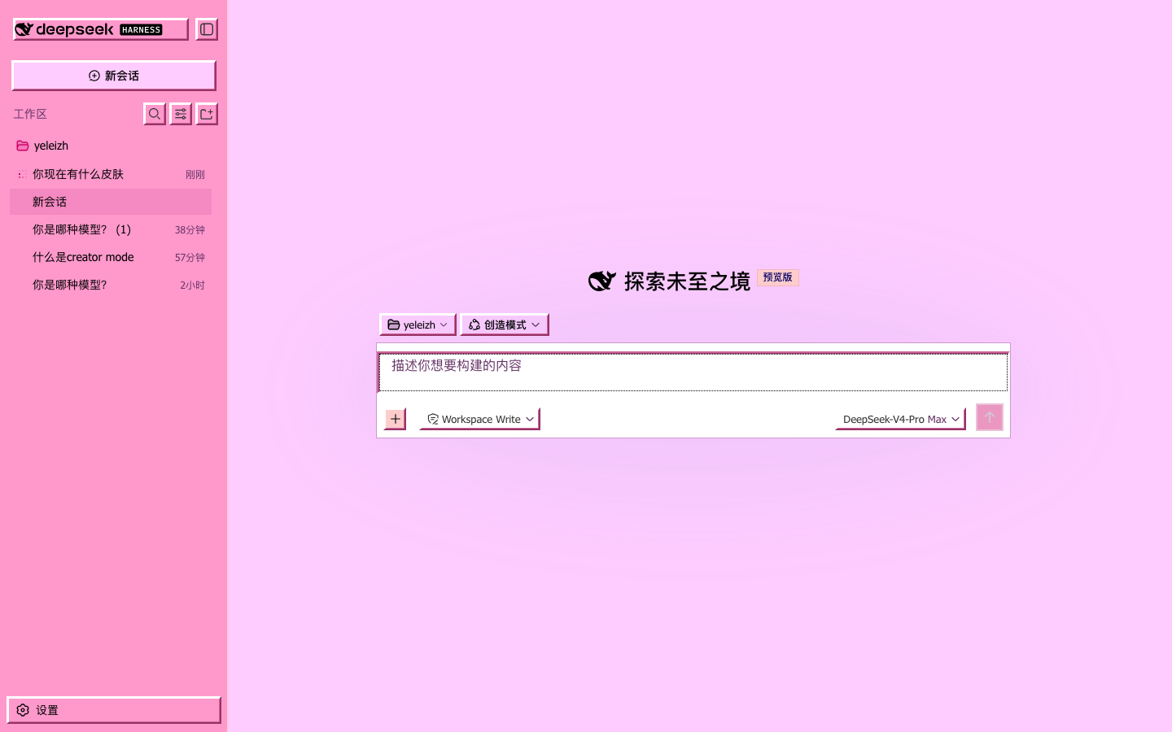Image resolution: width=1172 pixels, height=732 pixels.
Task: Open 设置 settings button
Action: click(114, 710)
